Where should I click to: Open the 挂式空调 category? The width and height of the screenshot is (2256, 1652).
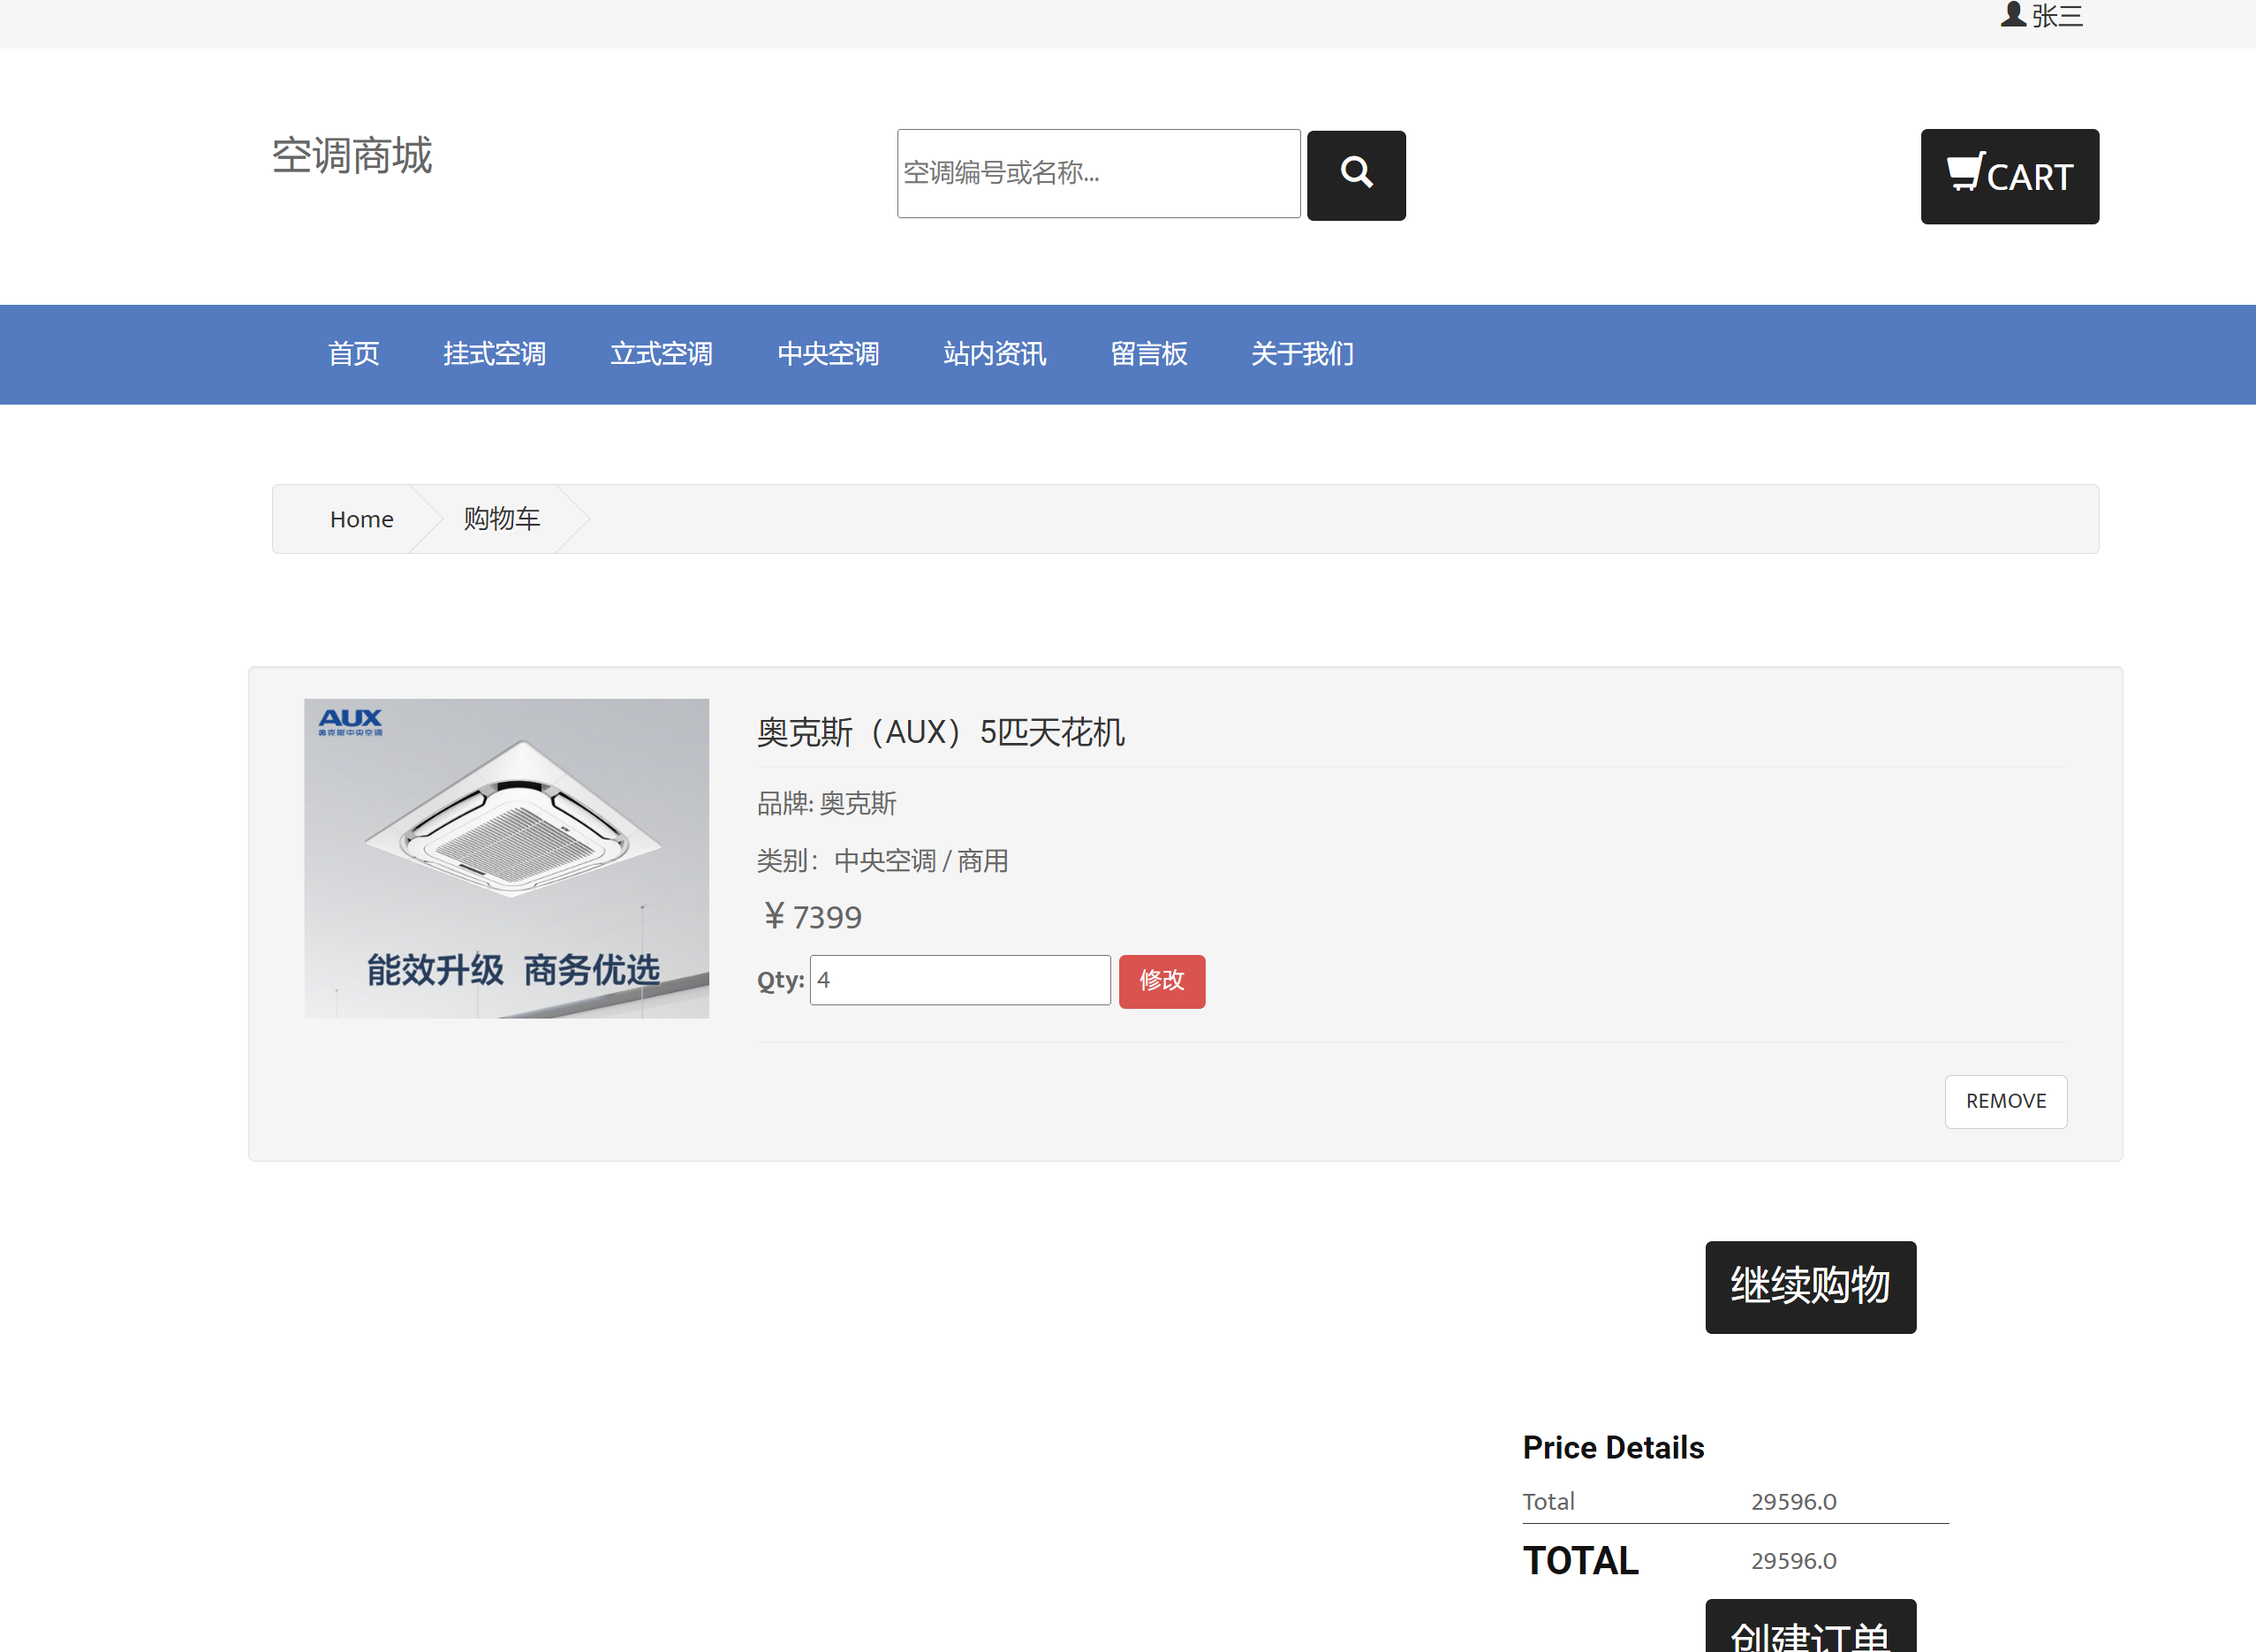(x=494, y=354)
